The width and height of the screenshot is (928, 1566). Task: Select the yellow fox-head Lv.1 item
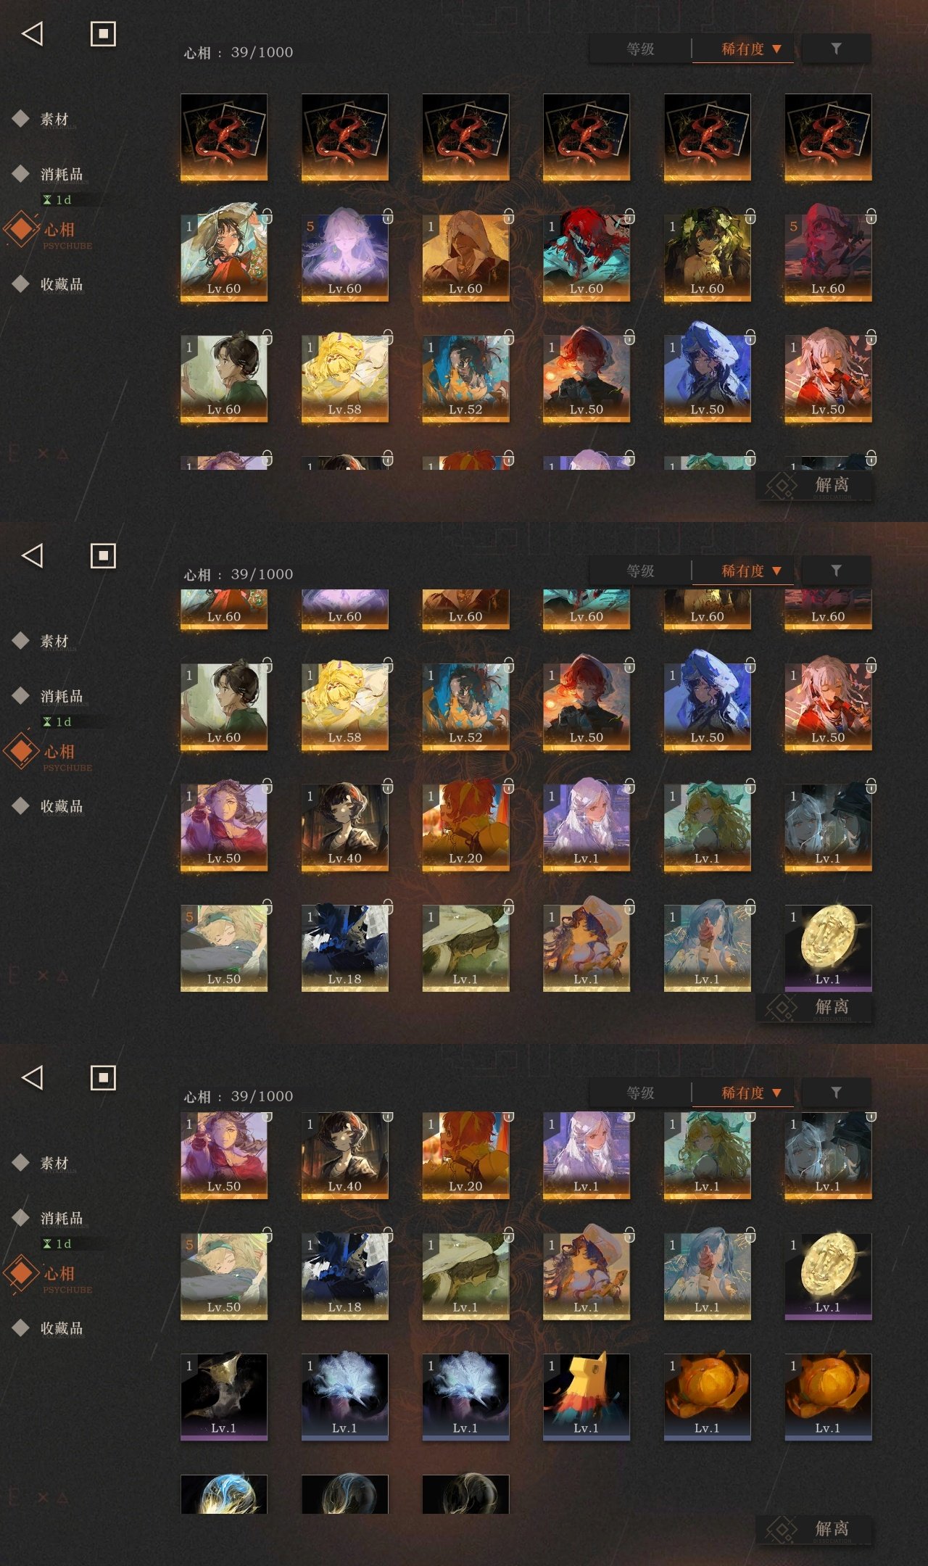tap(587, 1396)
